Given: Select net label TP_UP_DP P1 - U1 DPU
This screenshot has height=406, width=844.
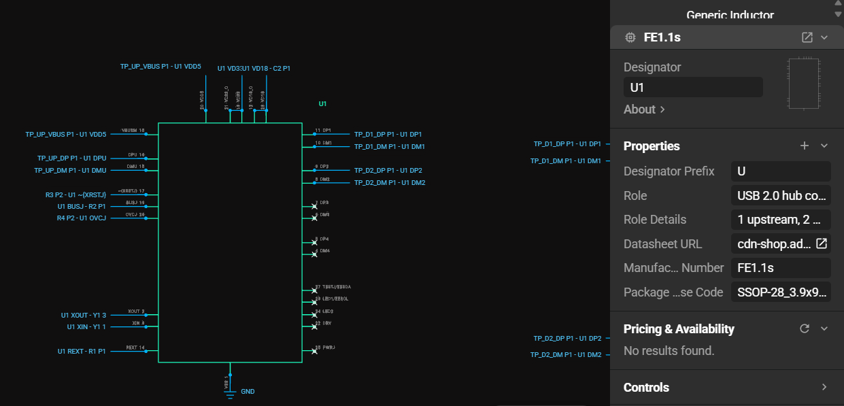Looking at the screenshot, I should (x=72, y=158).
